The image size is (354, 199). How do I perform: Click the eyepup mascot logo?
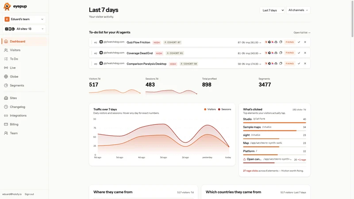coord(7,6)
